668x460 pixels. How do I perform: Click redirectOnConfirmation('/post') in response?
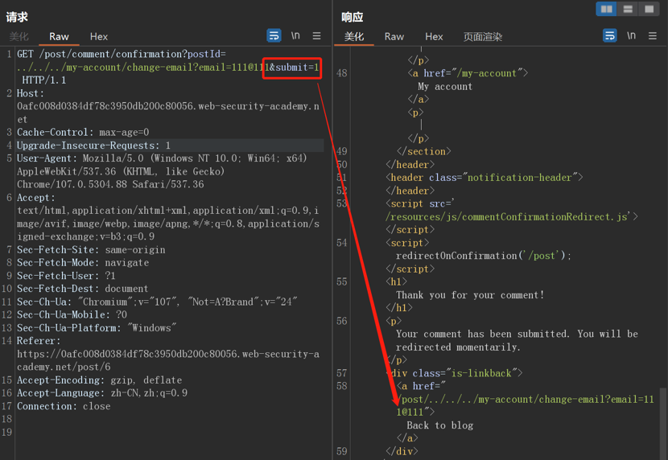483,256
